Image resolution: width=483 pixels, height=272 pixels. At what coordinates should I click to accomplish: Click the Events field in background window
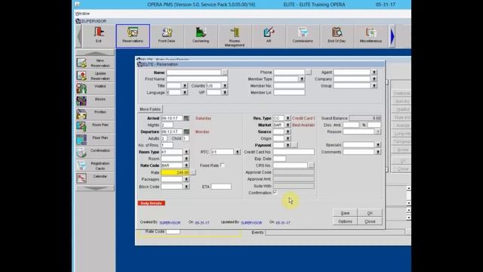coord(335,233)
